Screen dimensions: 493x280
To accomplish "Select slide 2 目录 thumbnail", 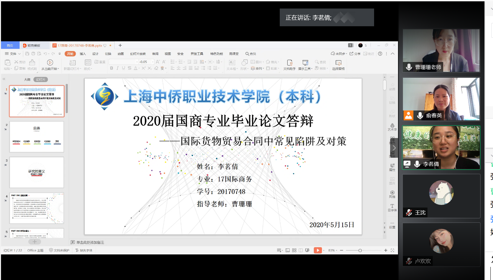I will click(37, 137).
